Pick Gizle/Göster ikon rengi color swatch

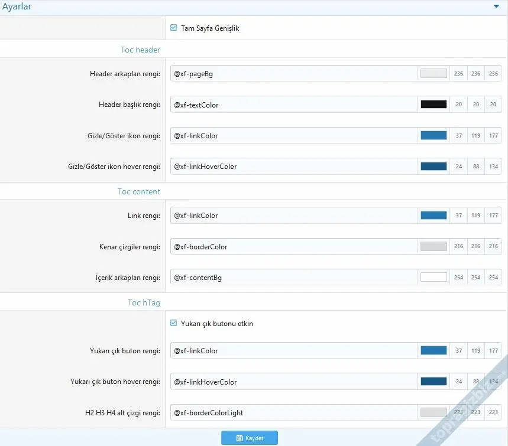[x=433, y=135]
